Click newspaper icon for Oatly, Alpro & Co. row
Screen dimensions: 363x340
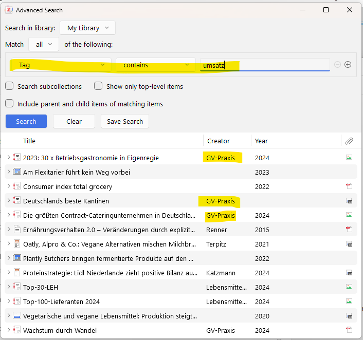coord(16,243)
